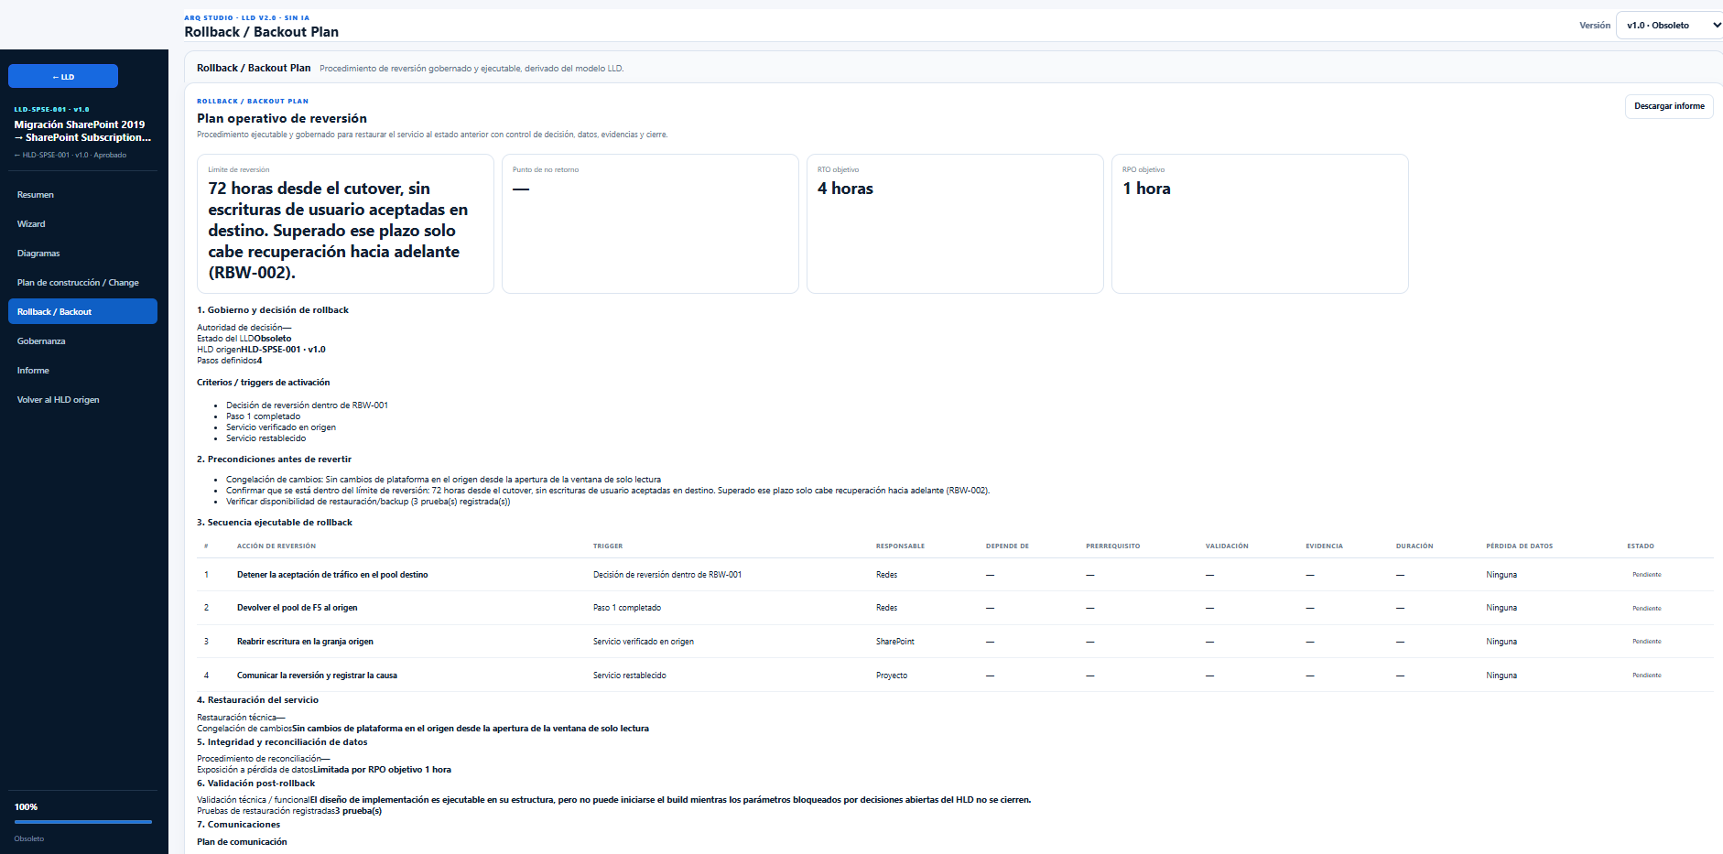Screen dimensions: 1723x854
Task: Click responsable Proyecto cell
Action: 892,676
